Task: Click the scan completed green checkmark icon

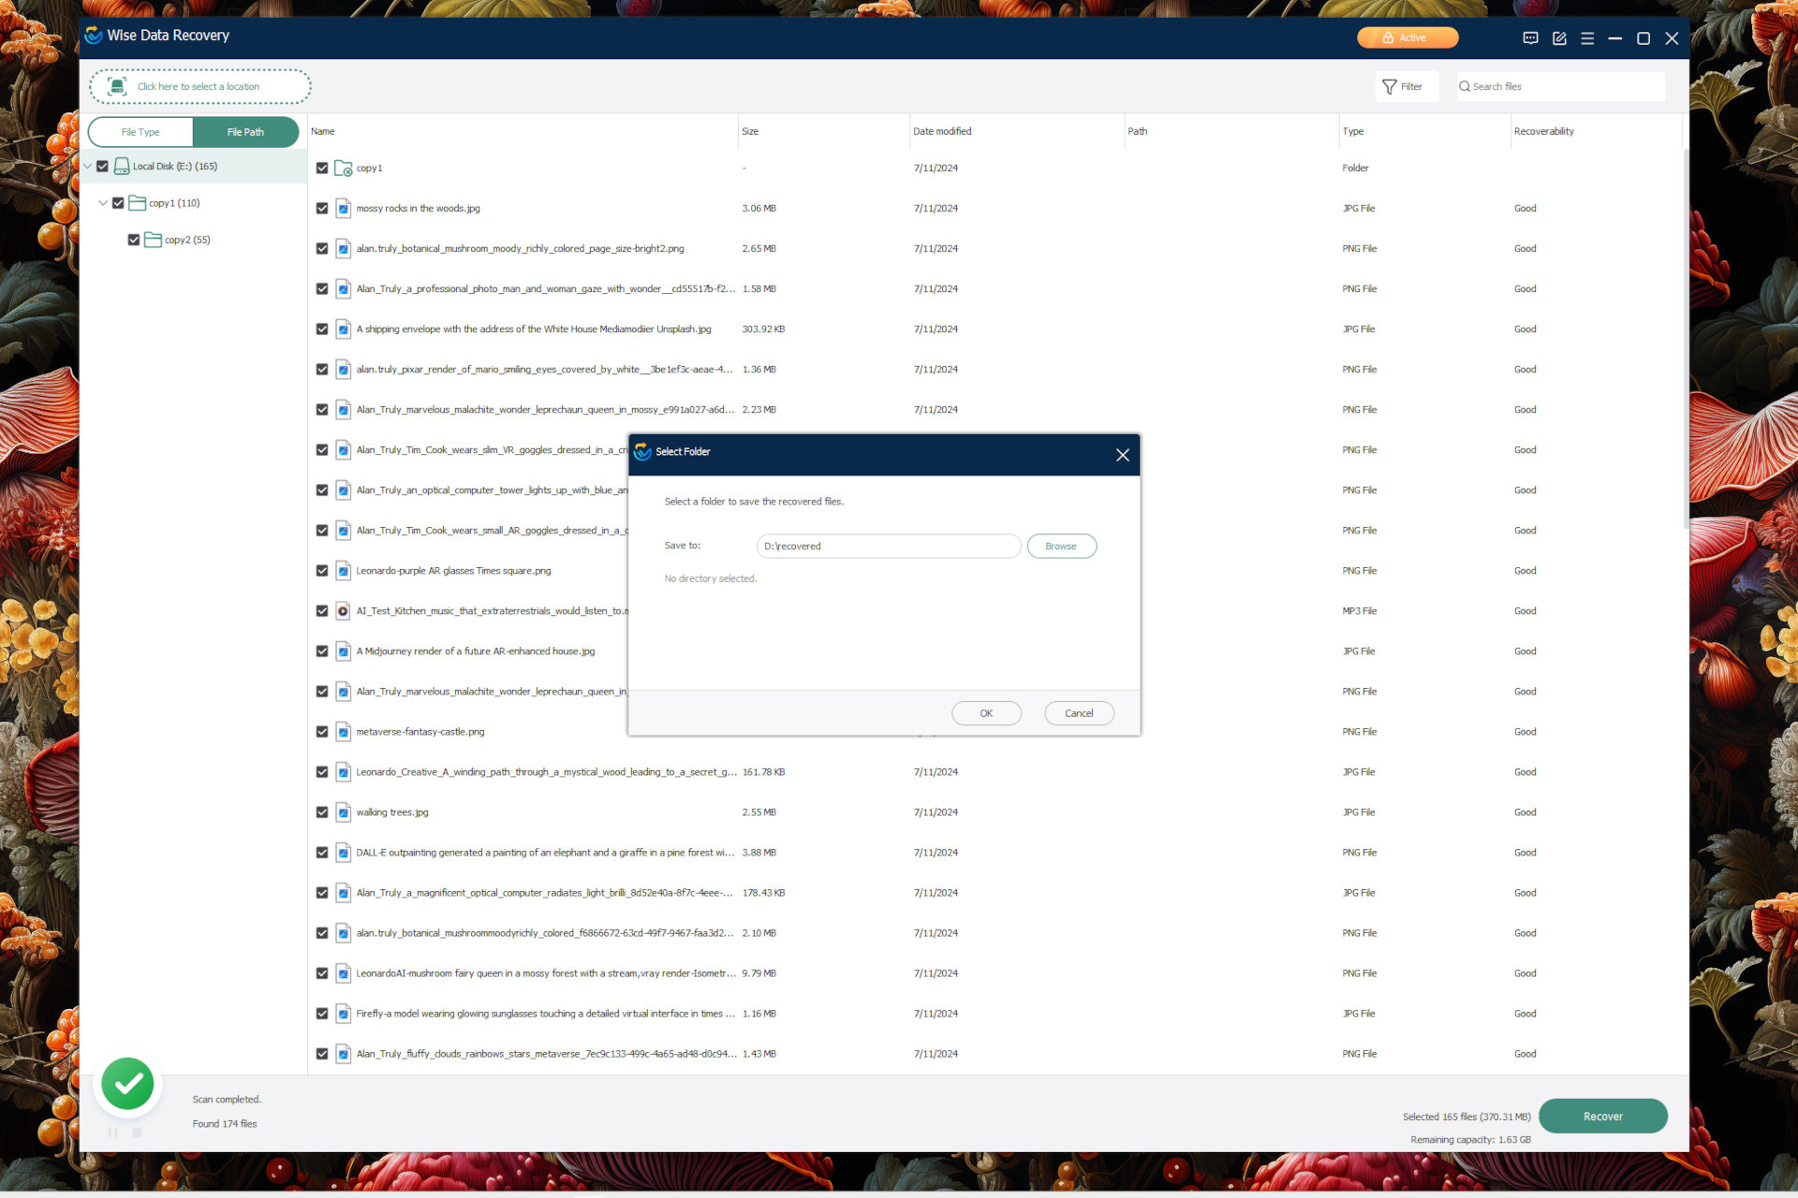Action: pos(127,1083)
